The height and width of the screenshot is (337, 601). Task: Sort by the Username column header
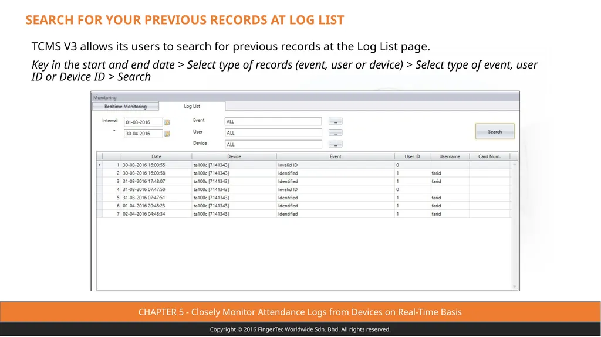(x=450, y=156)
